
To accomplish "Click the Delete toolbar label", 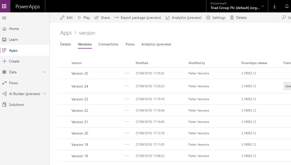I will pos(241,18).
